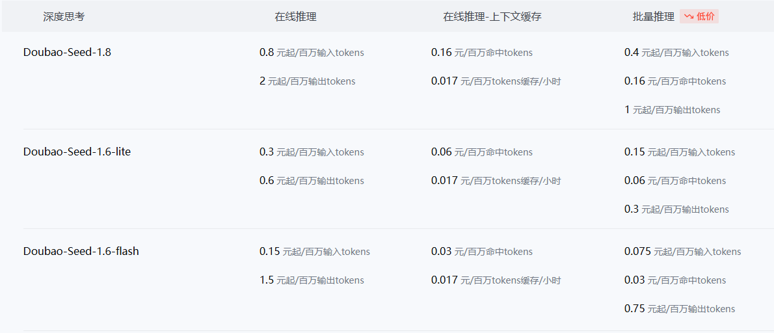Screen dimensions: 774x333
Task: Open the Doubao-Seed-1.6-flash model name
Action: pos(81,252)
